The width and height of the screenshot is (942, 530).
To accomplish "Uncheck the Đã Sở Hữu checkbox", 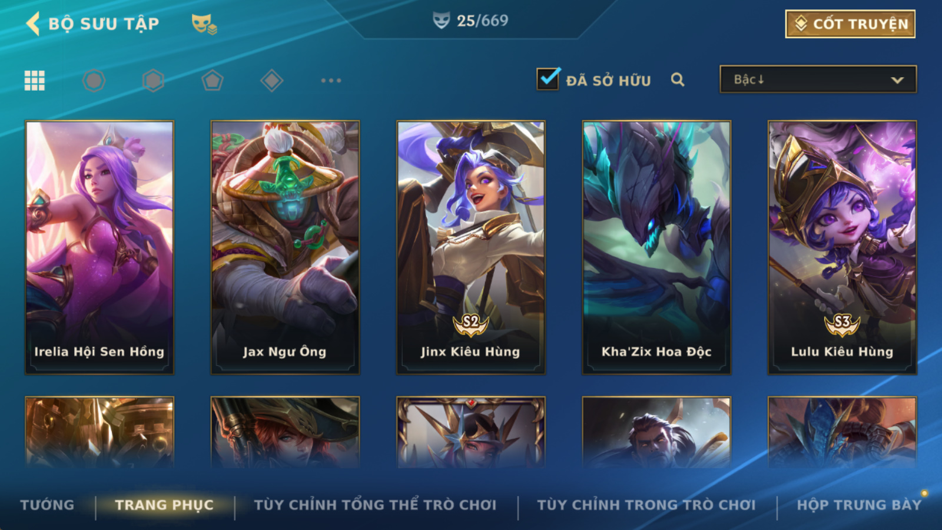I will pos(548,79).
